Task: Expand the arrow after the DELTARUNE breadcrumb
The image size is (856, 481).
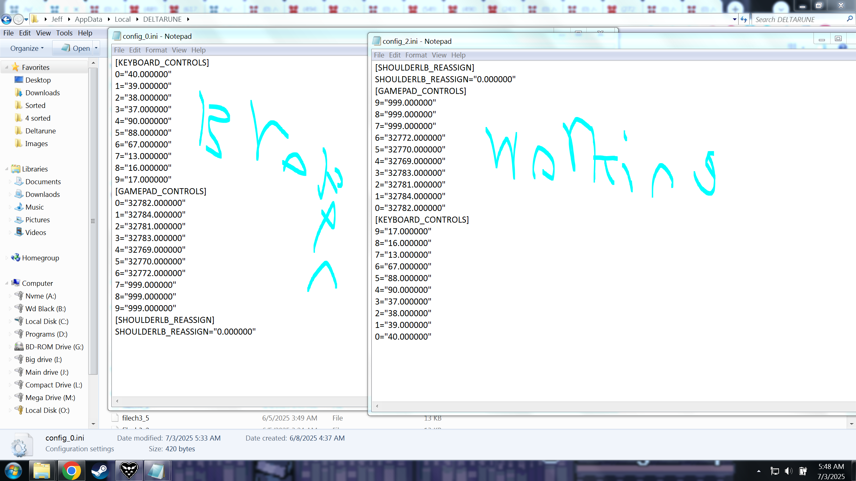Action: [x=188, y=19]
